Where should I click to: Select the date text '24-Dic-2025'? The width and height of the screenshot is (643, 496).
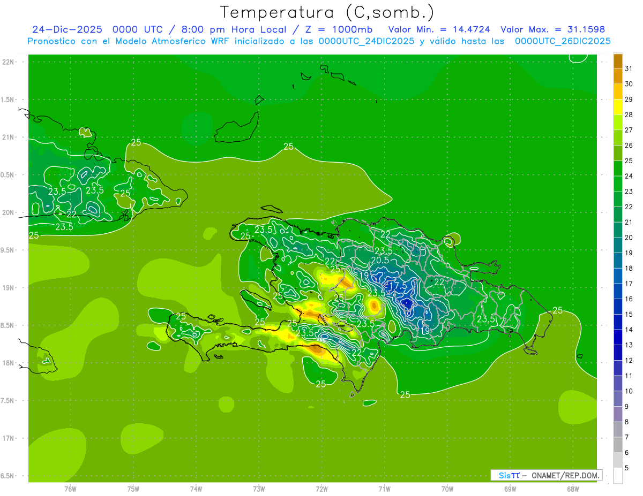(x=68, y=29)
